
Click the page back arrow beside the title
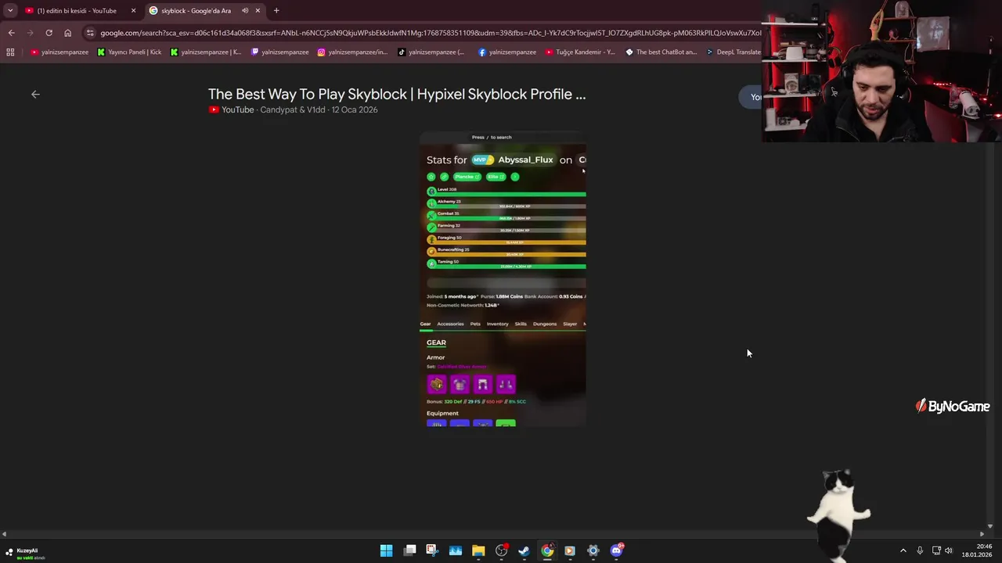(35, 94)
